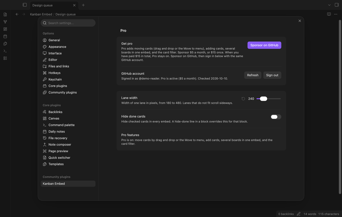Sign out of GitHub account

click(272, 75)
